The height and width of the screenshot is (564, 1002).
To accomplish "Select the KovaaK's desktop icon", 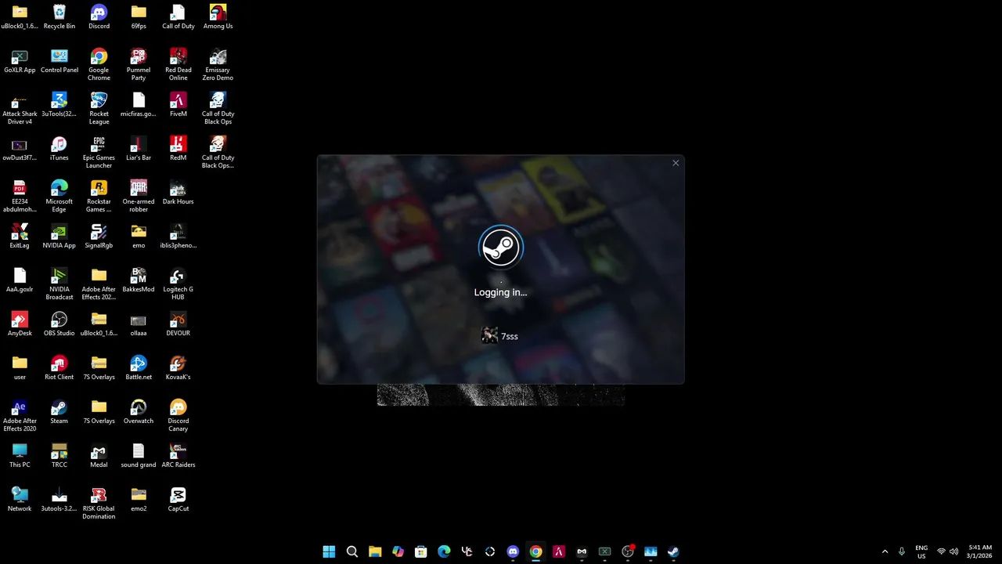I will pos(178,367).
